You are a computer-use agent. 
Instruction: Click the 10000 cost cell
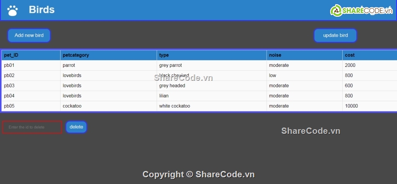[351, 106]
